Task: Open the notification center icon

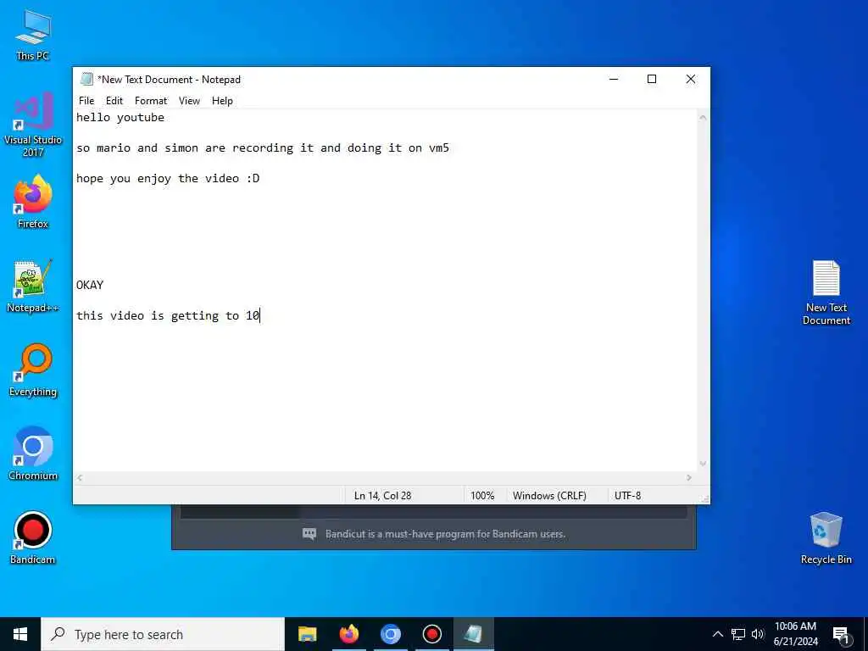Action: pos(842,636)
